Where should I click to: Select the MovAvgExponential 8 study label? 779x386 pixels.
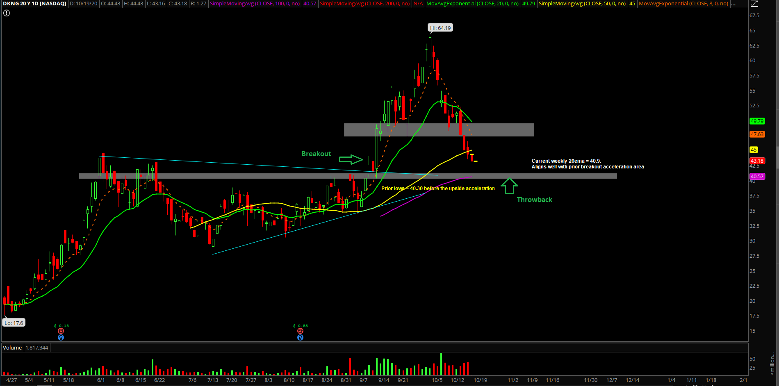click(x=684, y=4)
